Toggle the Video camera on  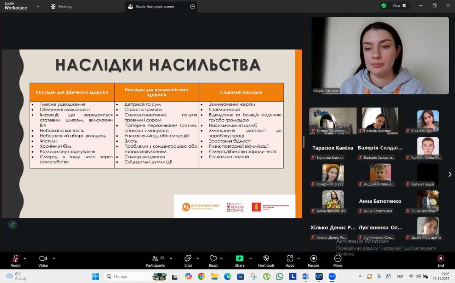43,260
